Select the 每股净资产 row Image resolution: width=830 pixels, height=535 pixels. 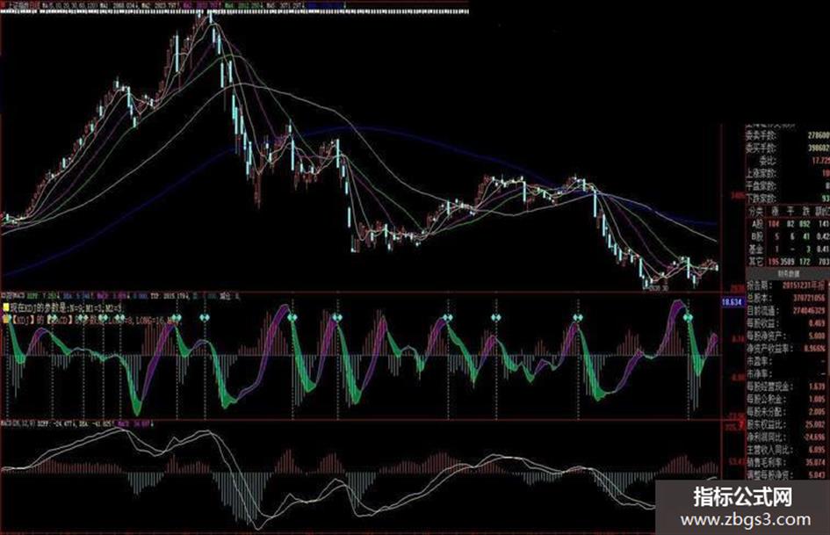tap(786, 336)
